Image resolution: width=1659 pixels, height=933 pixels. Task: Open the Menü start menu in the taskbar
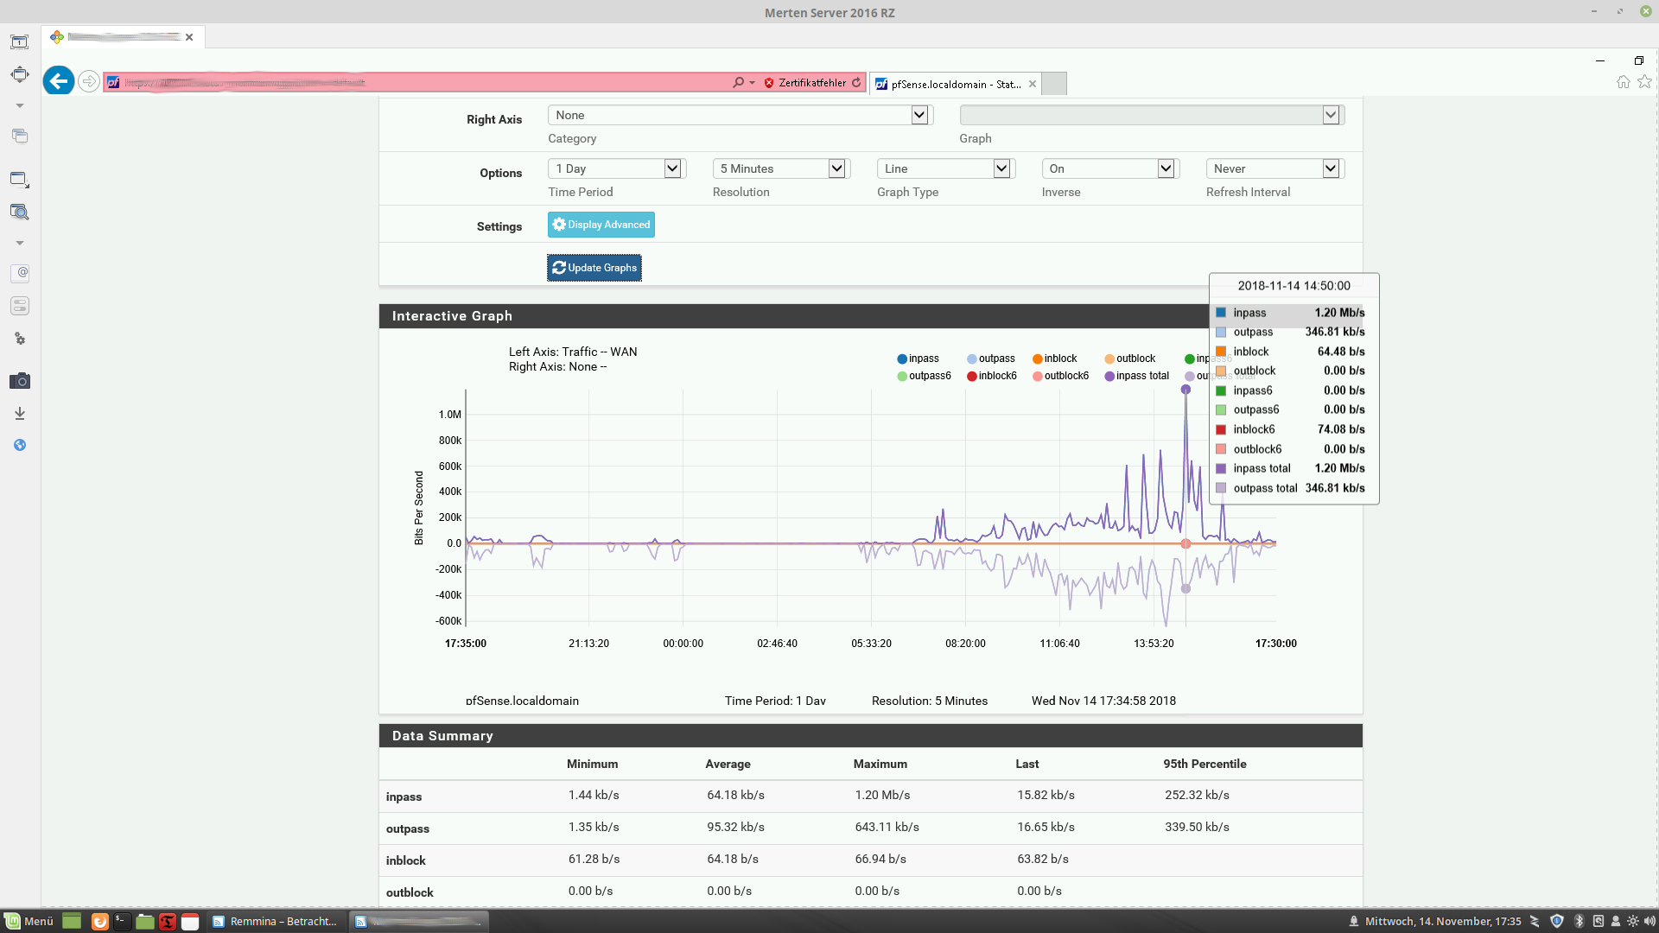(x=29, y=921)
